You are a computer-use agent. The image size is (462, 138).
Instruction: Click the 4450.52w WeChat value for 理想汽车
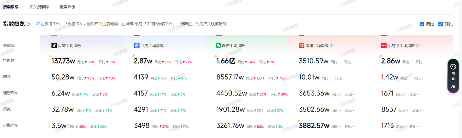tap(232, 93)
